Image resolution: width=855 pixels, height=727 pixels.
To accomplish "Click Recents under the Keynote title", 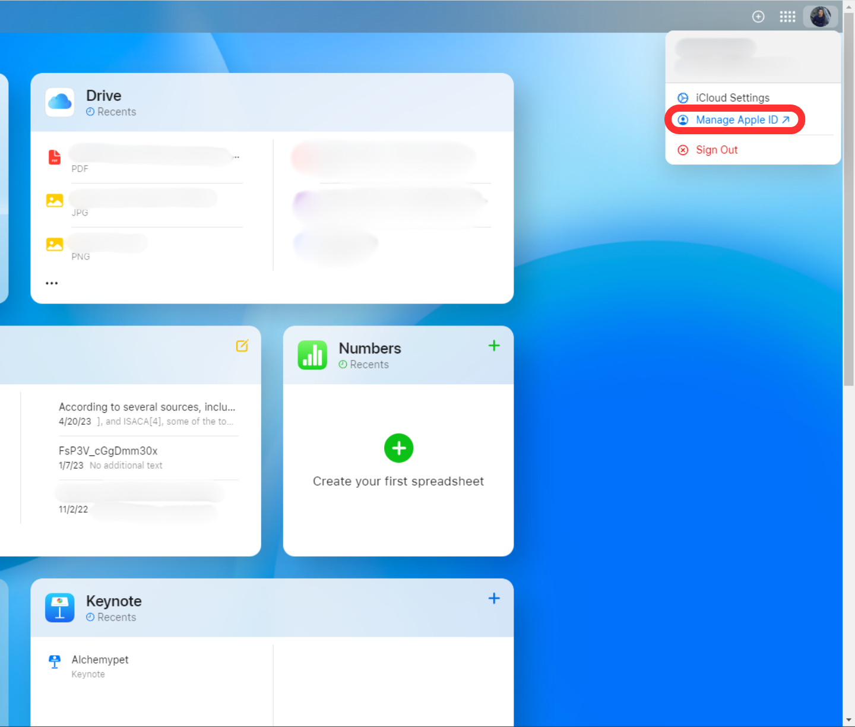I will pos(111,617).
